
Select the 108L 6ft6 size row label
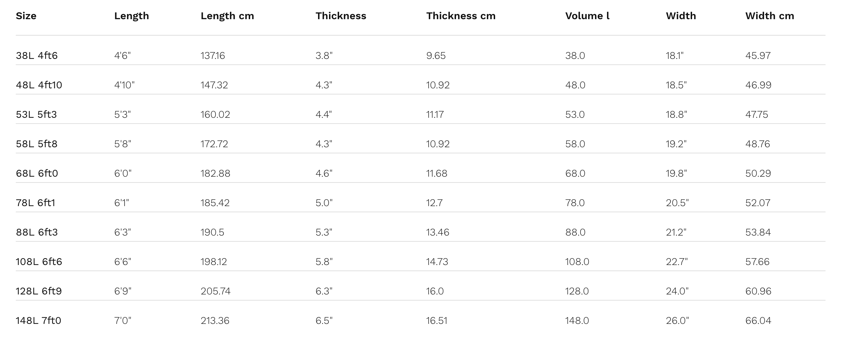click(39, 262)
